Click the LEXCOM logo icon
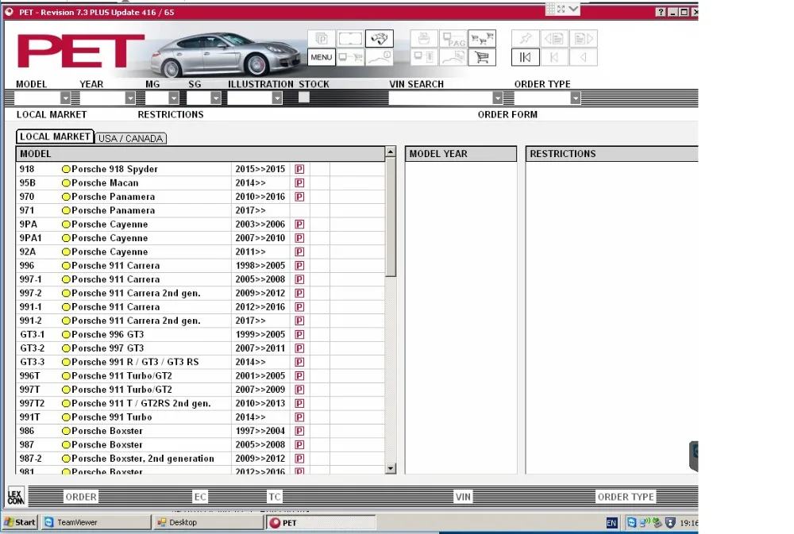794x534 pixels. [16, 497]
